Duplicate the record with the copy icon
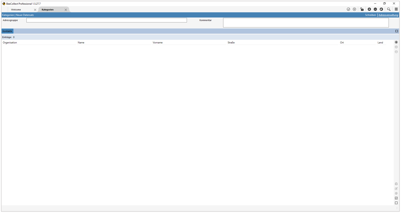Image resolution: width=401 pixels, height=213 pixels. tap(382, 9)
